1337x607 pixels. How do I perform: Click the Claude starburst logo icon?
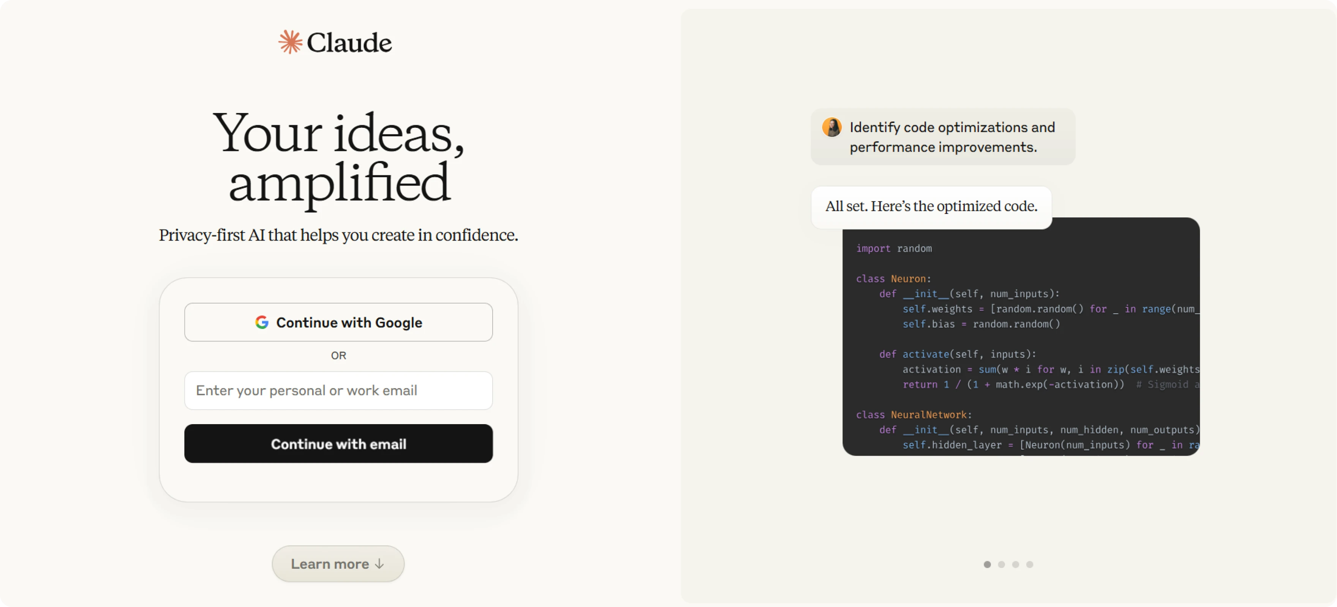[290, 42]
